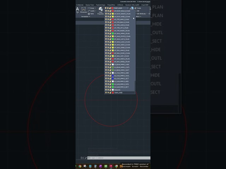Click the Create block icon

coord(135,8)
